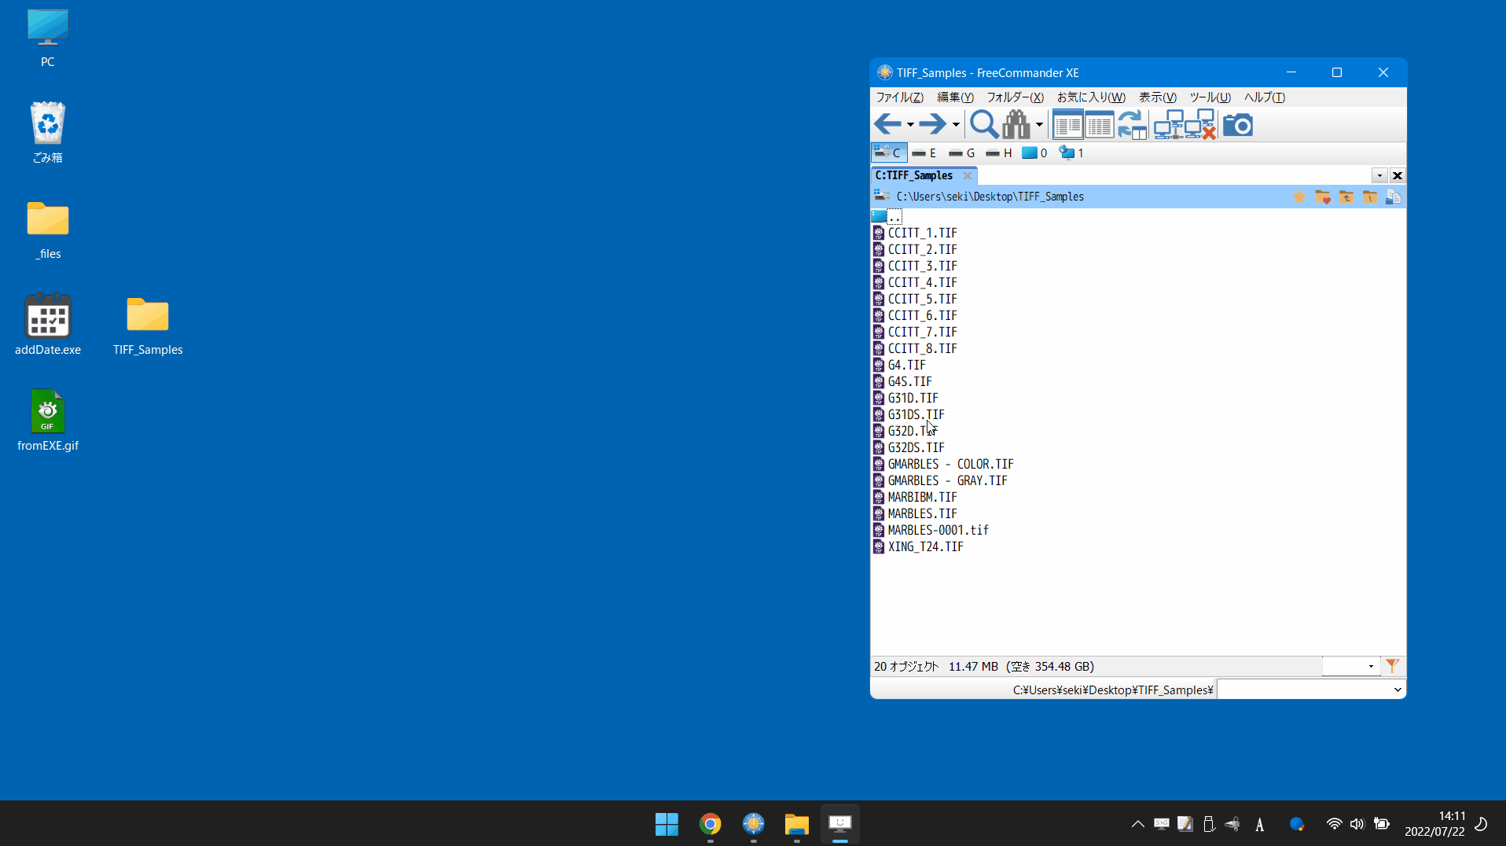Go to parent folder via '..' entry
Image resolution: width=1506 pixels, height=846 pixels.
(x=894, y=216)
